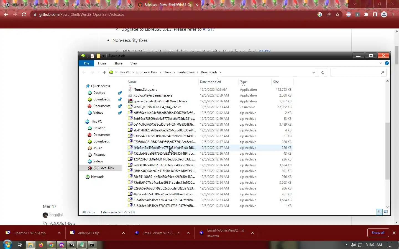Click the Google icon in Chrome's address bar
This screenshot has width=399, height=249.
click(x=320, y=14)
